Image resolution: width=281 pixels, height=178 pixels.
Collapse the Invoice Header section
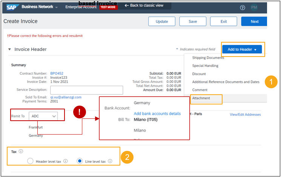[10, 49]
